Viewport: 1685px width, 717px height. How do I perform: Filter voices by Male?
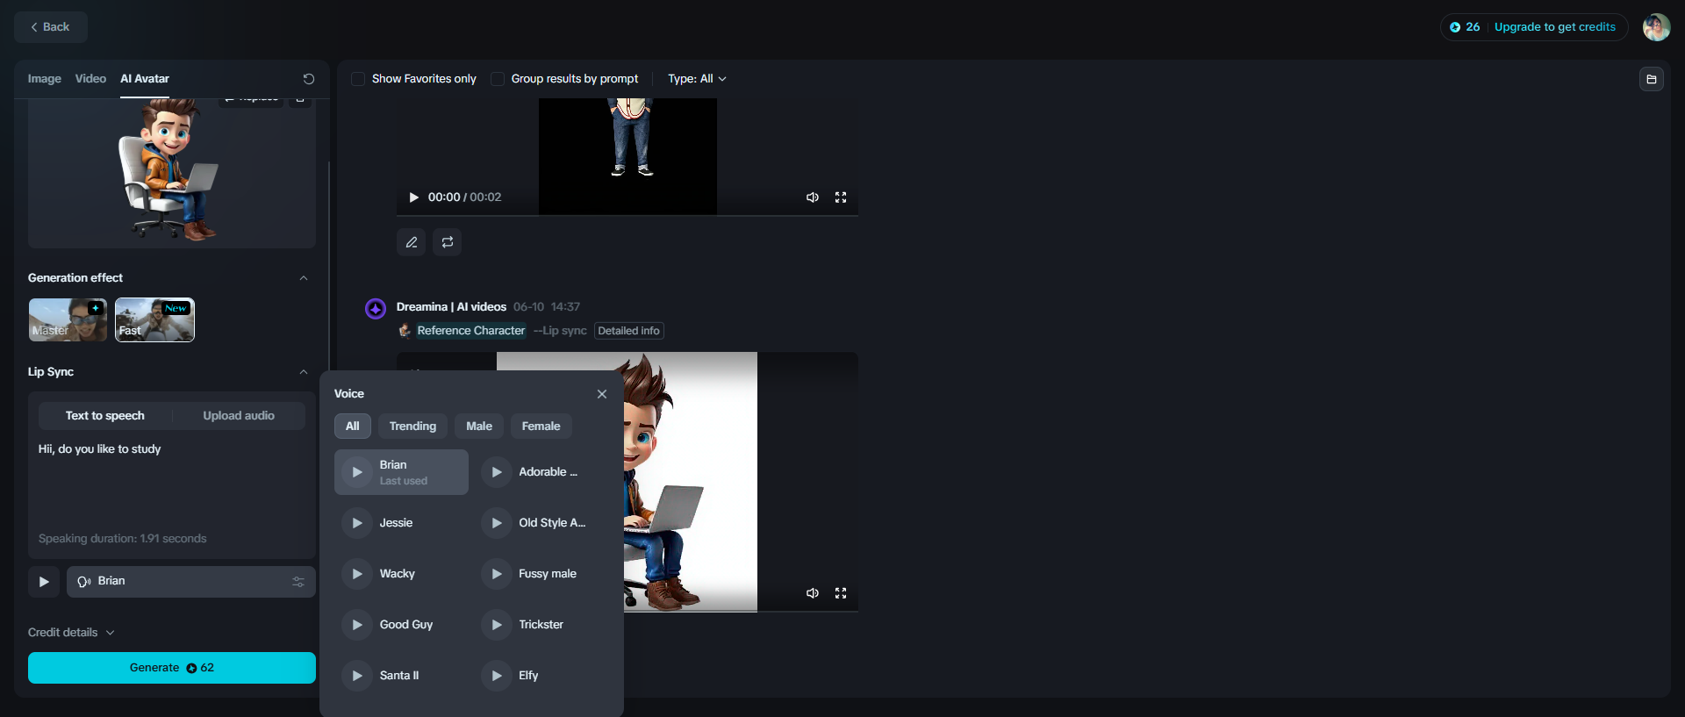(479, 427)
